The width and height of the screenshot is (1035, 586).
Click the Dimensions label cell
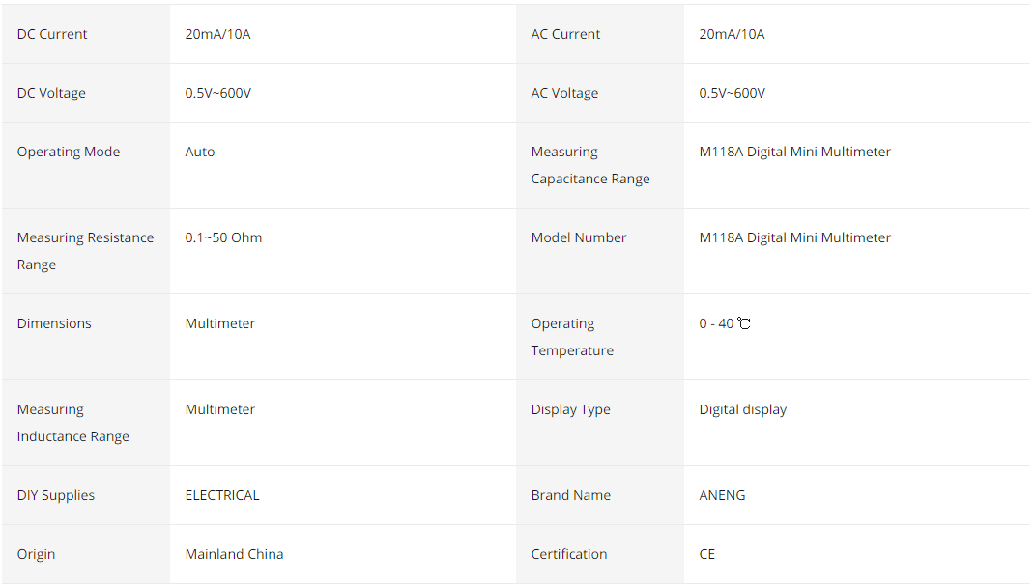[85, 337]
